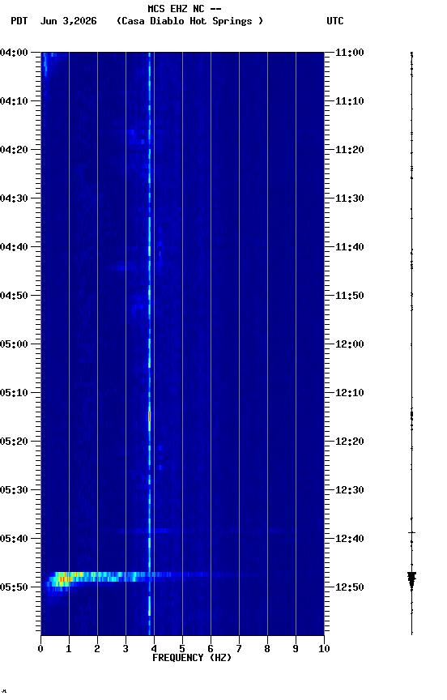
Task: Click '(Casa Diablo Hot Springs )' label
Action: pos(189,21)
